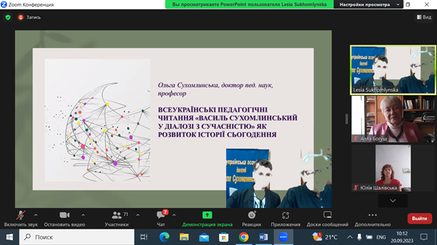The image size is (437, 245).
Task: Open Настройки просмотра dropdown
Action: click(x=368, y=5)
